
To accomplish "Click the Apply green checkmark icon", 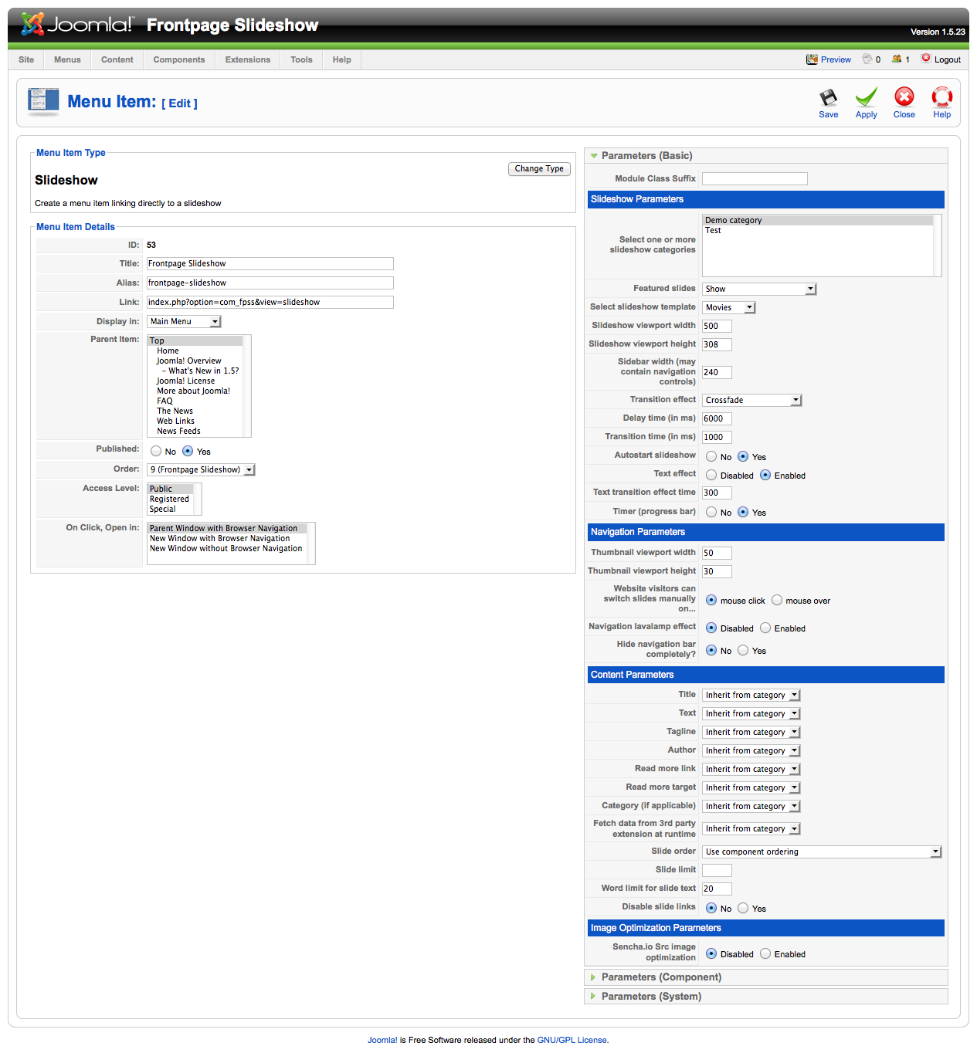I will point(866,97).
